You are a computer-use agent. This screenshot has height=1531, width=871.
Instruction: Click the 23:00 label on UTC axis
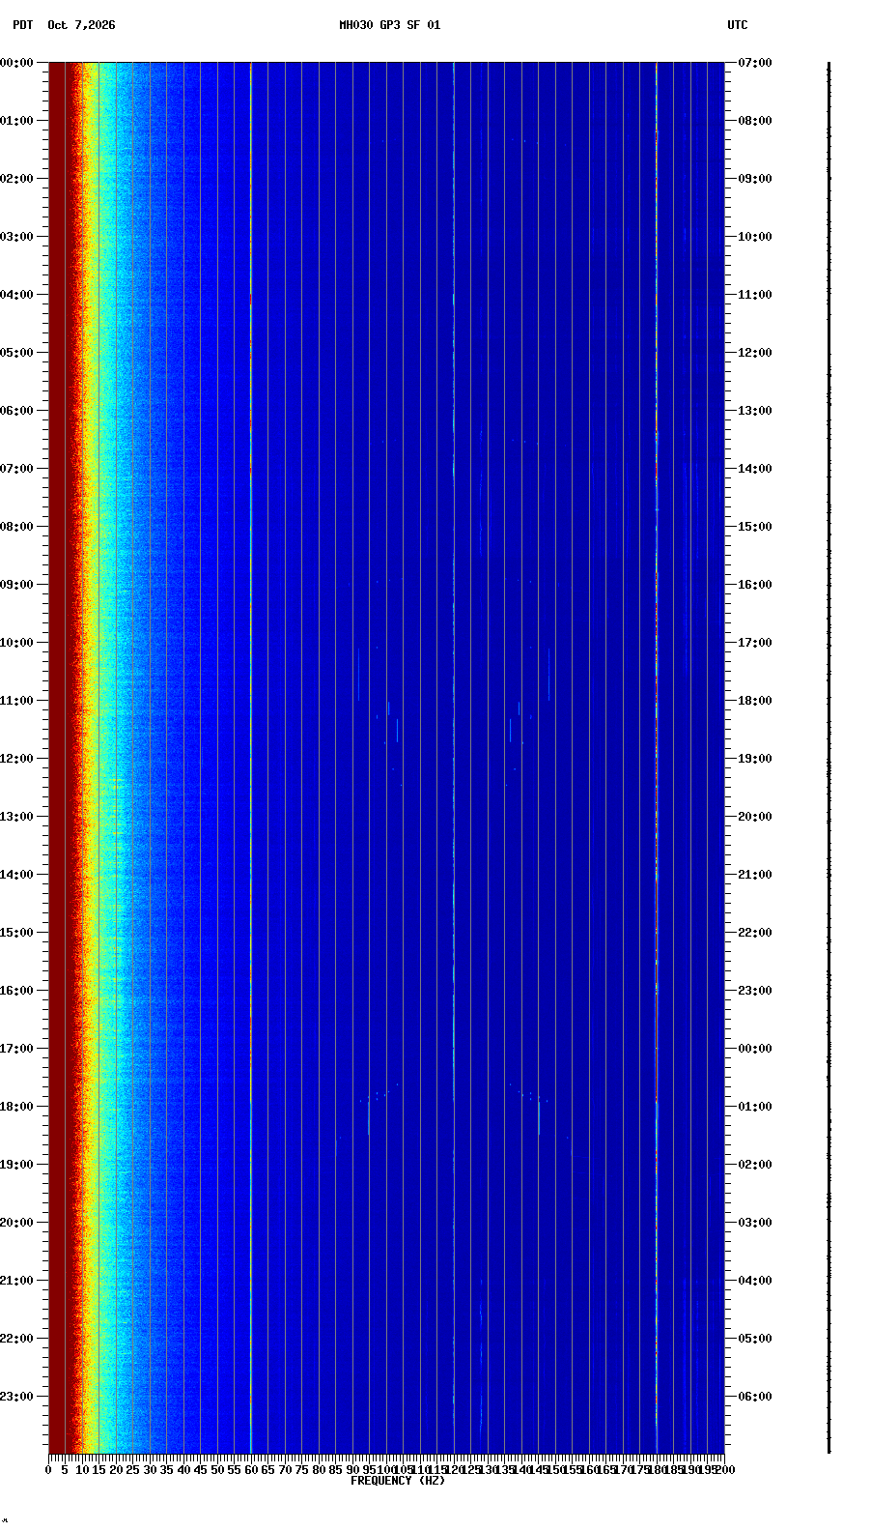tap(755, 991)
